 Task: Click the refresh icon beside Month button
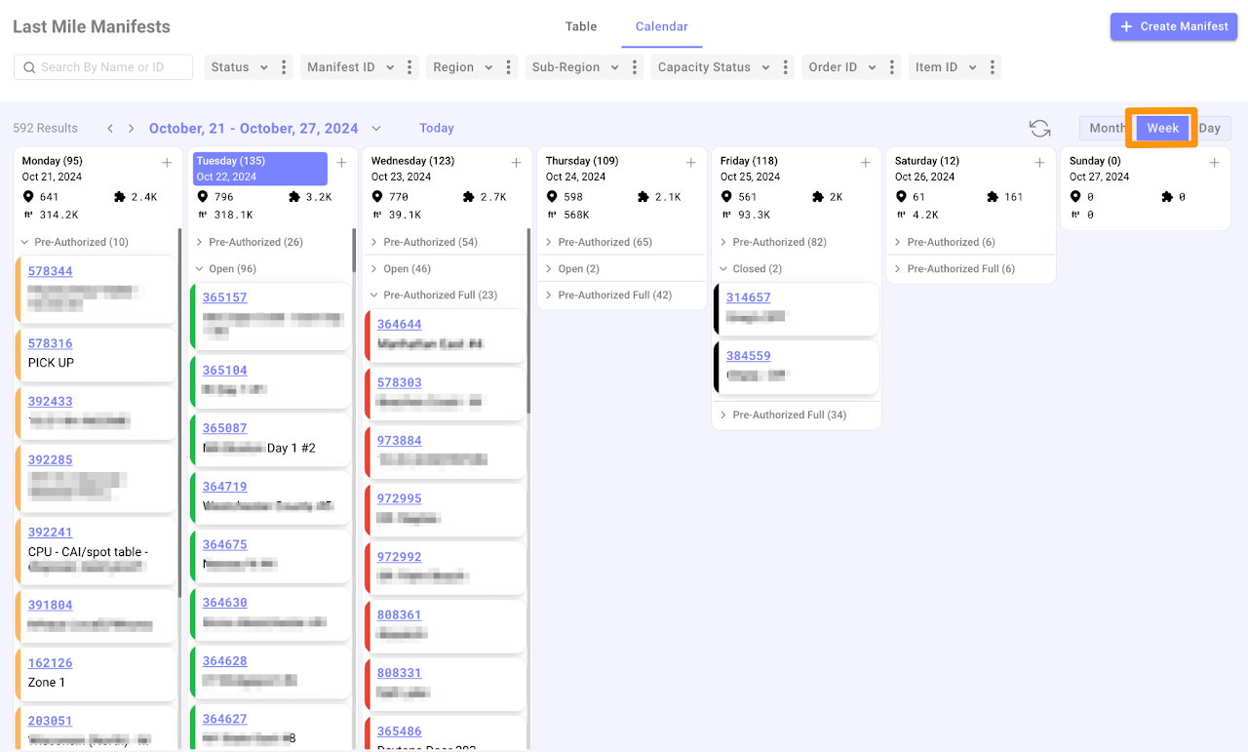(1040, 129)
